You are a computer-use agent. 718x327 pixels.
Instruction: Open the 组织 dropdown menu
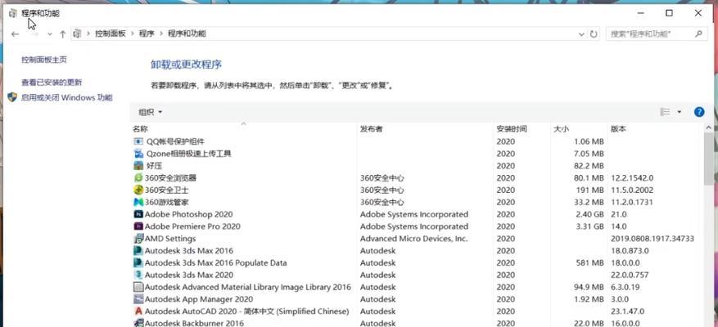click(150, 112)
